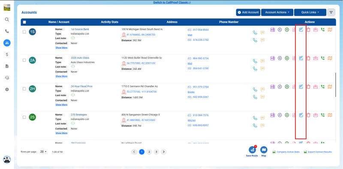Click the user avatar at sidebar bottom
Screen dimensions: 343x169
[x=7, y=160]
